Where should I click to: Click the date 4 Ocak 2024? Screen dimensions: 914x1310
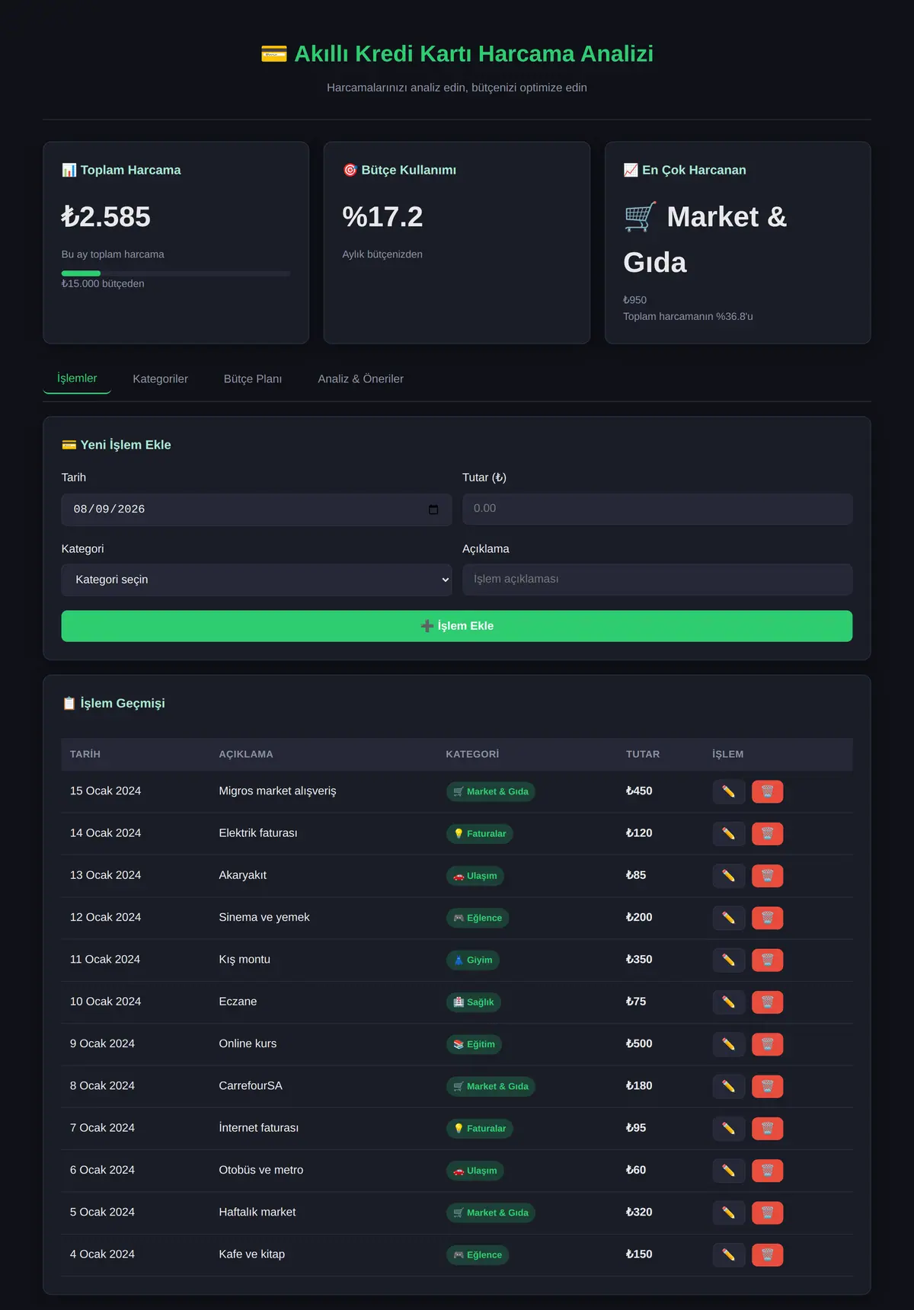102,1254
